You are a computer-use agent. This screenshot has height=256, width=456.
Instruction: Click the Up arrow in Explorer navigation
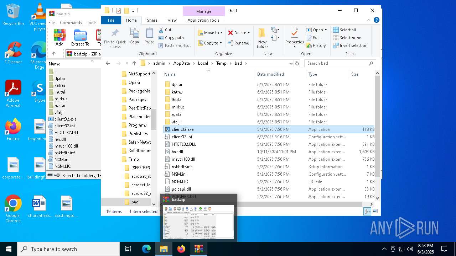[134, 63]
